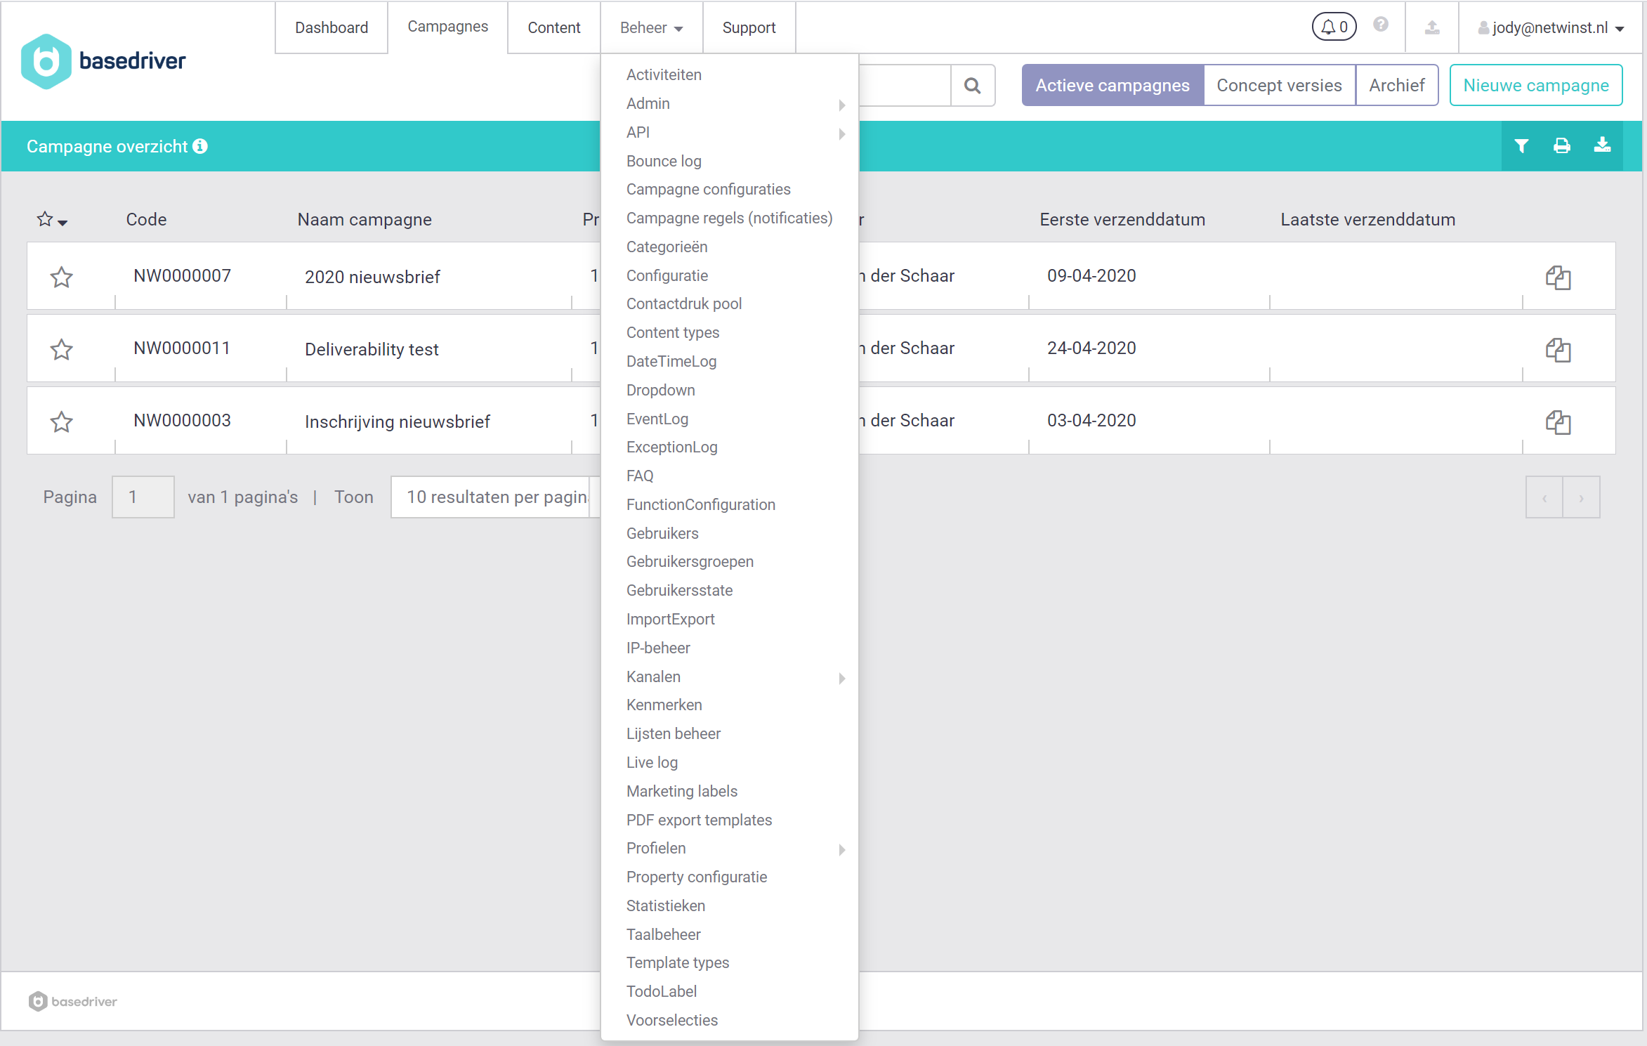The height and width of the screenshot is (1046, 1647).
Task: Show info for Campagne overzicht
Action: coord(200,146)
